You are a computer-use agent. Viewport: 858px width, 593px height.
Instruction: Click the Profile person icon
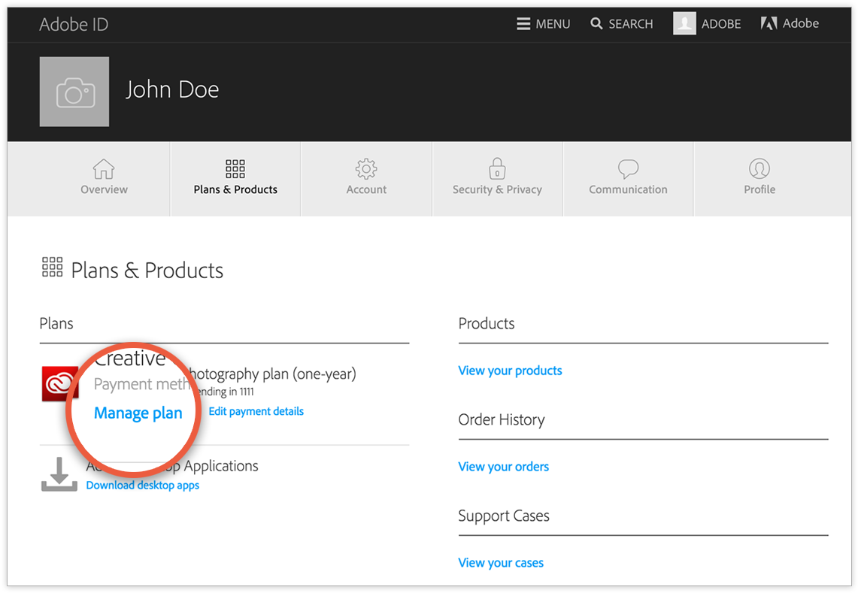coord(759,168)
